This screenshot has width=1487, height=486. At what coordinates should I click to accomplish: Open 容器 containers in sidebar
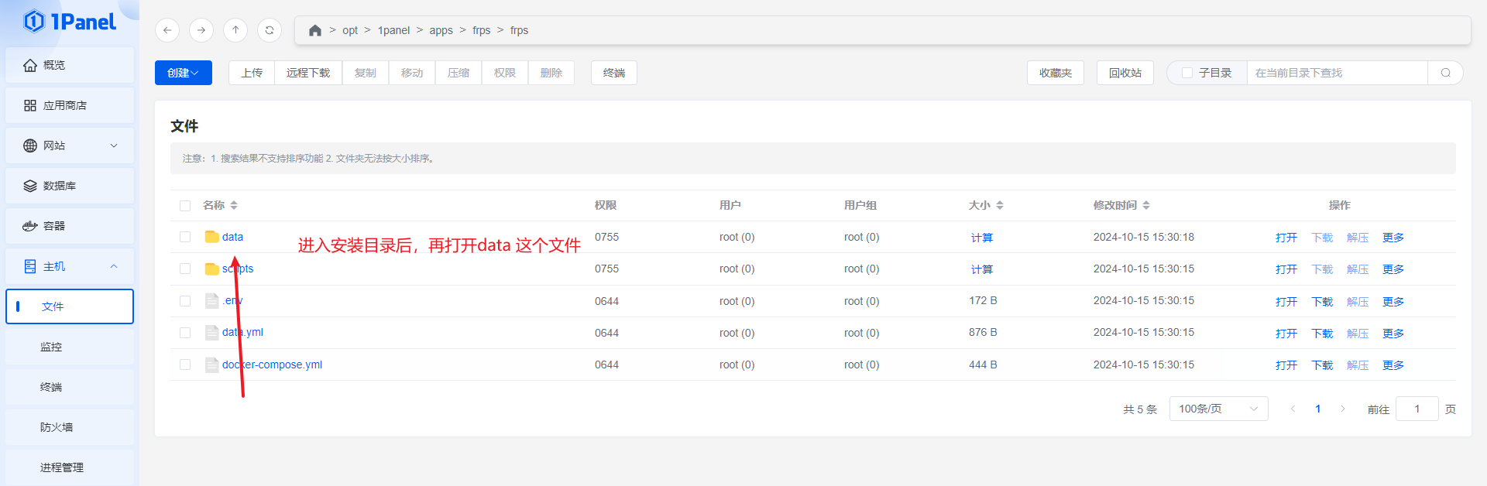click(x=70, y=226)
